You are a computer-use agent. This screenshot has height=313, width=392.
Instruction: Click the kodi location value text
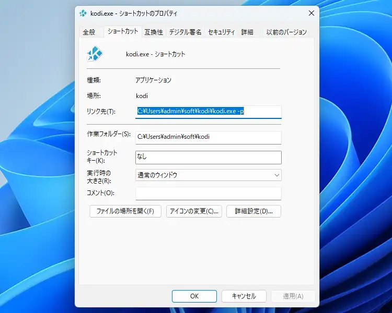142,96
